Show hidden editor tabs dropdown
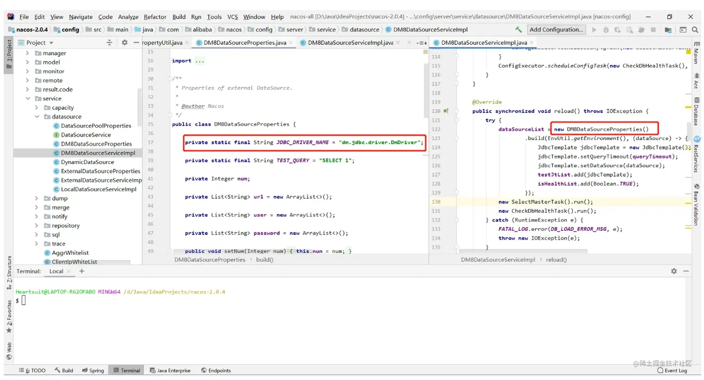The width and height of the screenshot is (704, 380). click(x=422, y=43)
